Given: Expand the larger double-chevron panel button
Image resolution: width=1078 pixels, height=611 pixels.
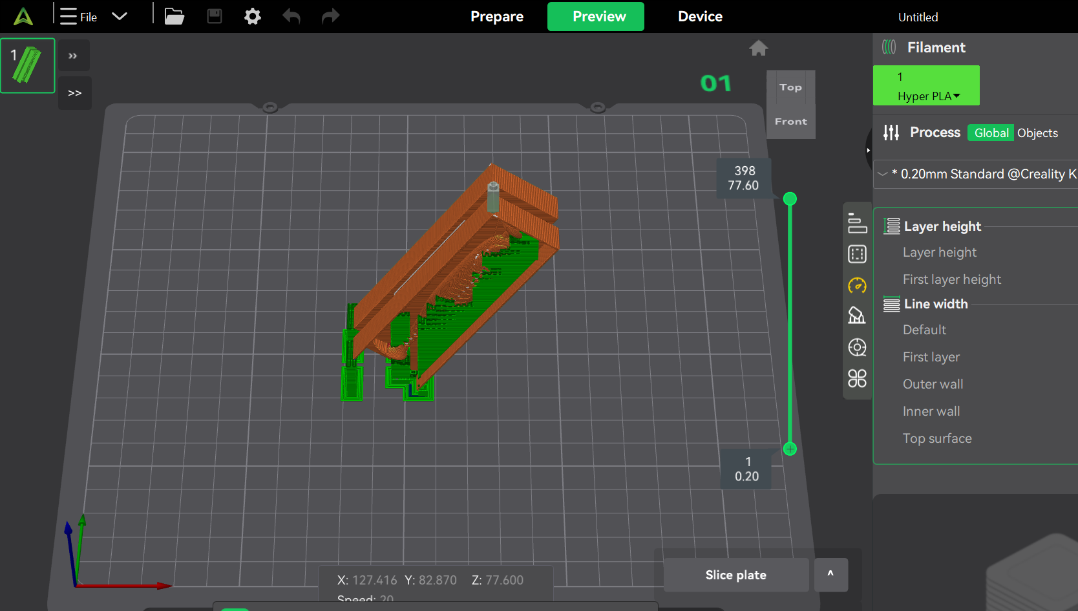Looking at the screenshot, I should [75, 93].
